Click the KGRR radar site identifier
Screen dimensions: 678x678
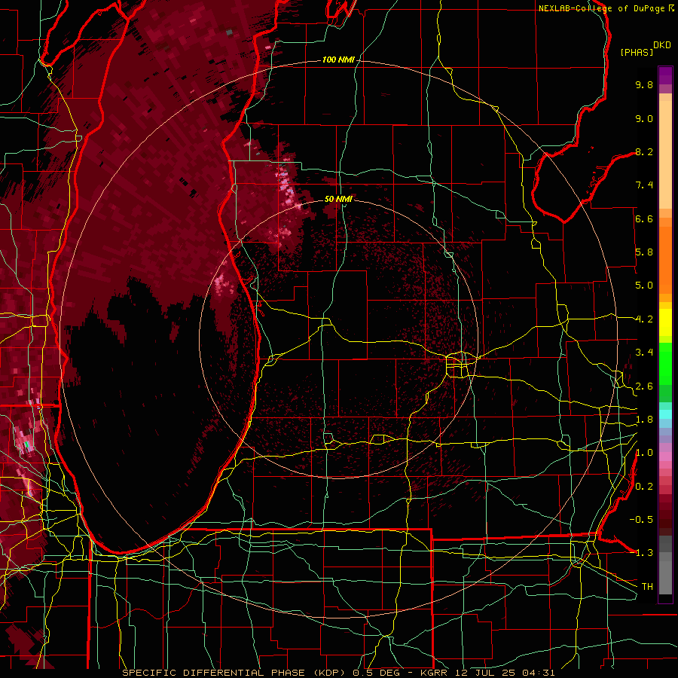pyautogui.click(x=435, y=673)
